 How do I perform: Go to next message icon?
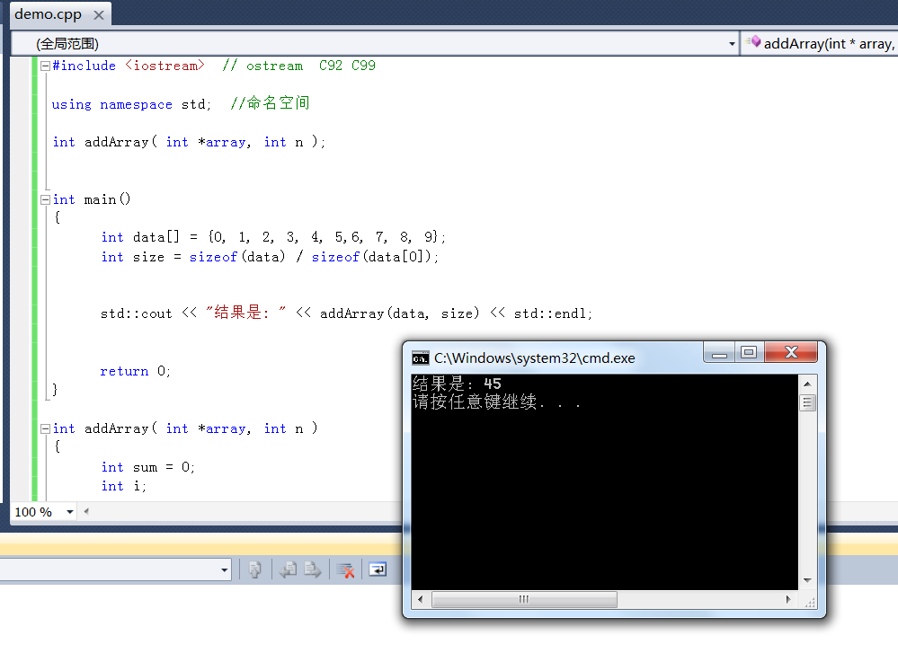point(313,569)
